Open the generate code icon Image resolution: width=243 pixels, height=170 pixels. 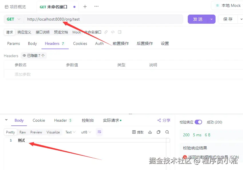[x=113, y=32]
